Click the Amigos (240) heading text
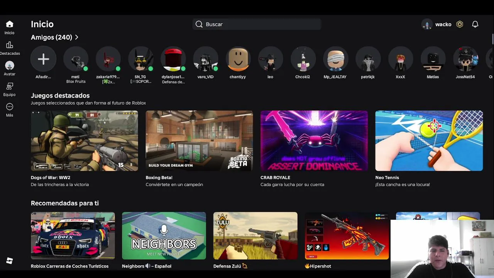The image size is (494, 278). coord(51,37)
